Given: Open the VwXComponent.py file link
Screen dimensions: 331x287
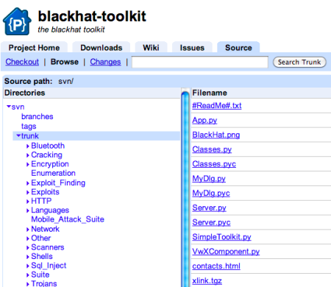Looking at the screenshot, I should [226, 252].
